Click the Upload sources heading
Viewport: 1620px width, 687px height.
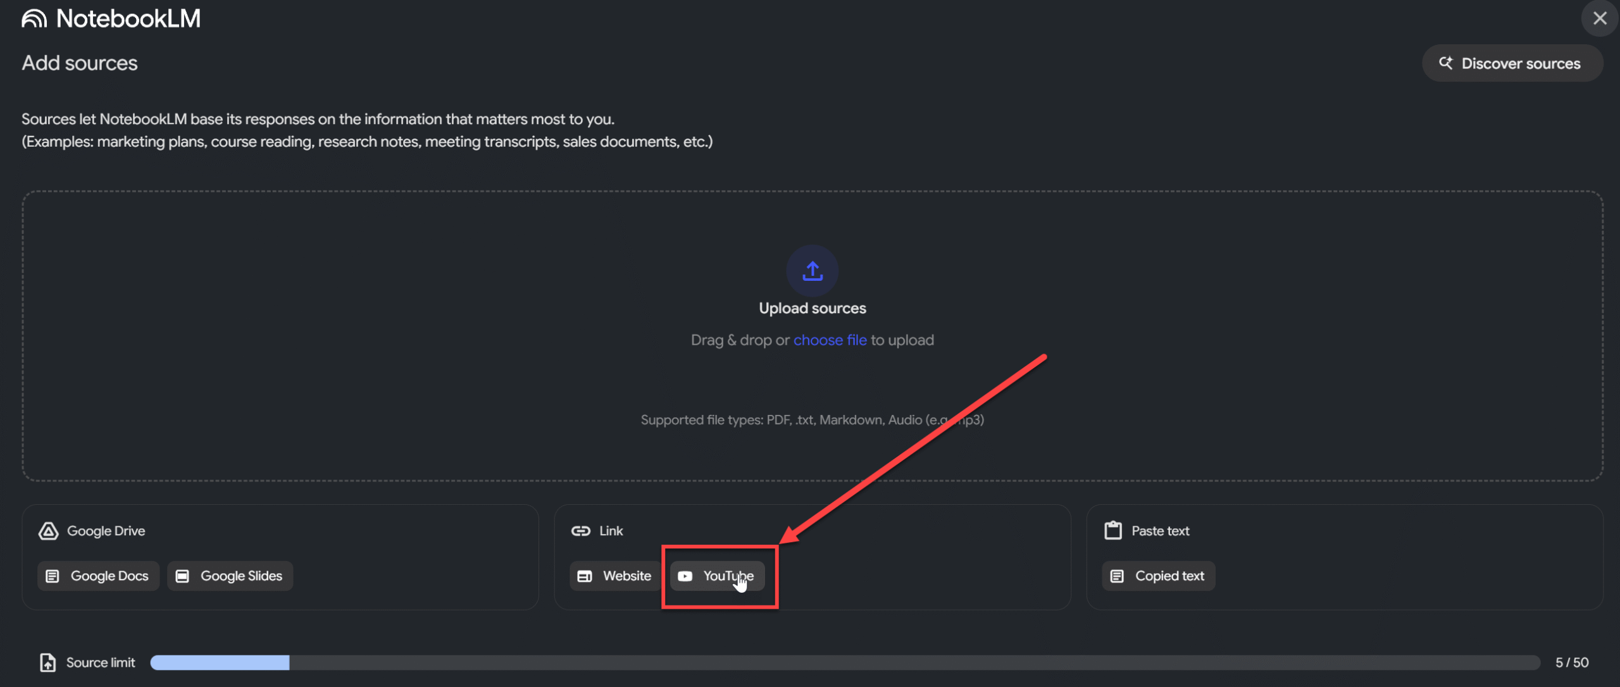(x=813, y=308)
